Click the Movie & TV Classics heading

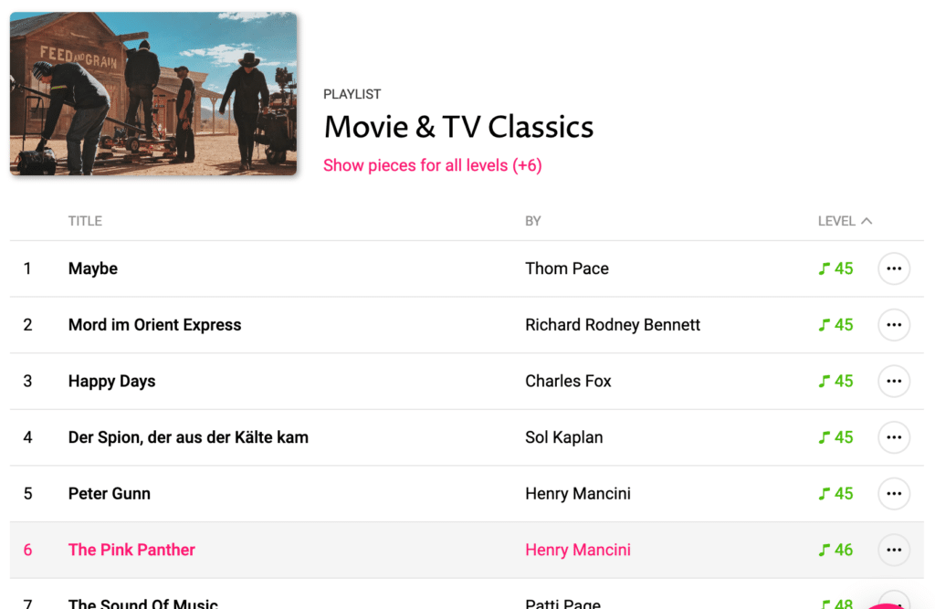[x=458, y=127]
